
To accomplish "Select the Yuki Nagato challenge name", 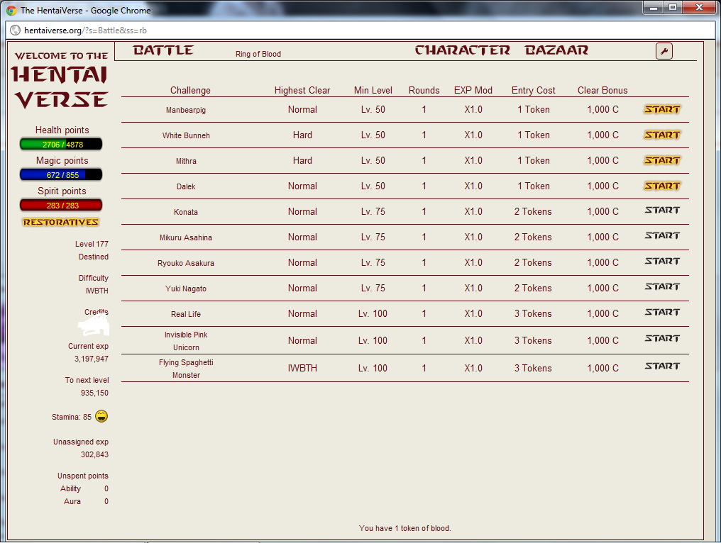I will click(x=186, y=289).
